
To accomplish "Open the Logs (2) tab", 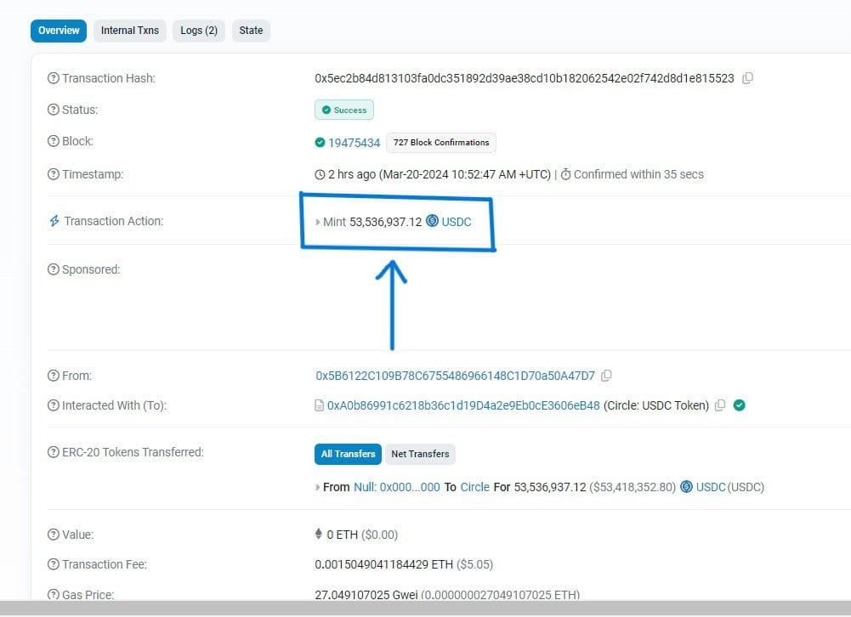I will (x=198, y=30).
